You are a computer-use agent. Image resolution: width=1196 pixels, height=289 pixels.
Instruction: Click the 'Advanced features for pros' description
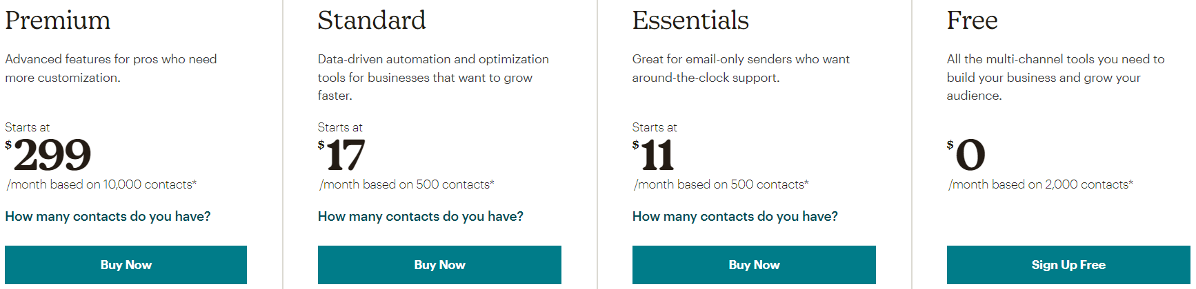pyautogui.click(x=111, y=68)
